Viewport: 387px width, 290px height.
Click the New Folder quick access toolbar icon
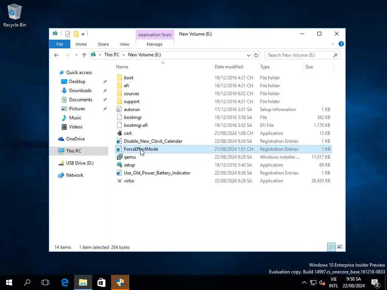76,34
